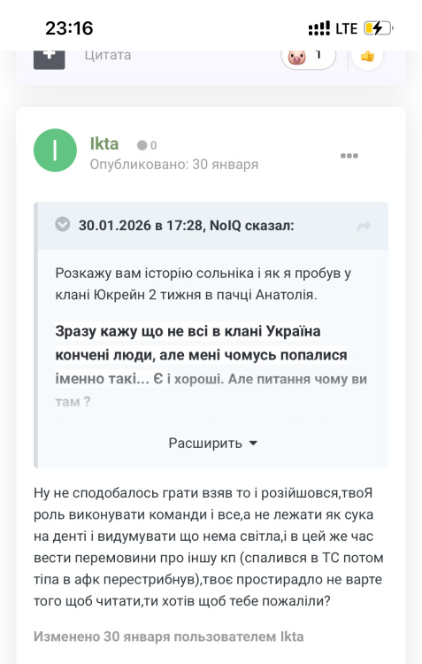Viewport: 422px width, 664px height.
Task: Tap the pig reaction count badge
Action: [308, 57]
